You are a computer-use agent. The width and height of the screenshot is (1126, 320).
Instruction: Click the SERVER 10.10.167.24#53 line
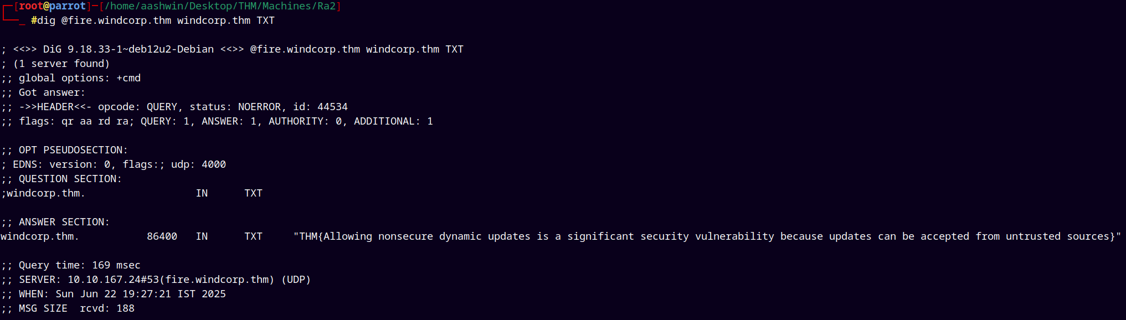pos(156,280)
